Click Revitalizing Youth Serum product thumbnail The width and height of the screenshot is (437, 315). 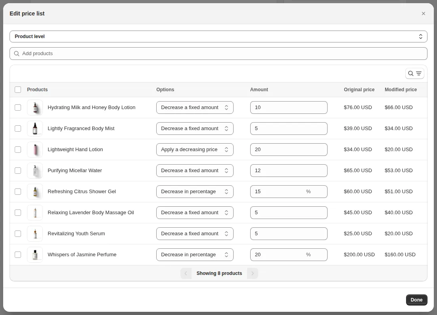pos(35,234)
